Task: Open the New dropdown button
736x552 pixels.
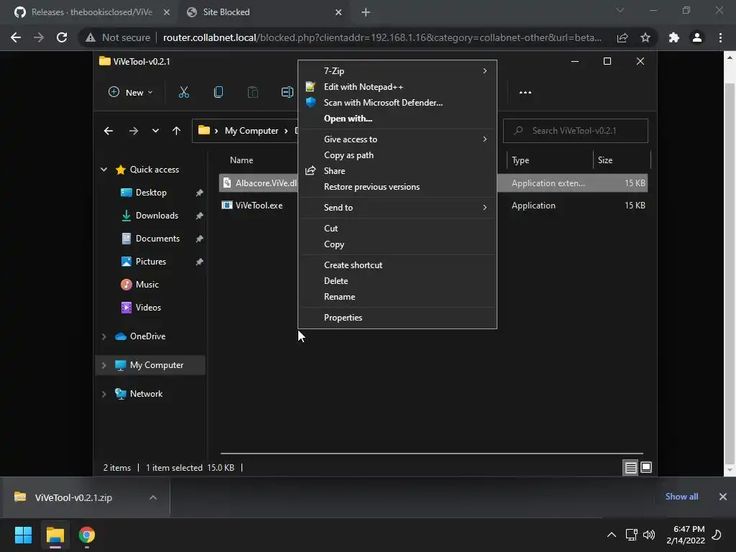Action: pyautogui.click(x=131, y=93)
